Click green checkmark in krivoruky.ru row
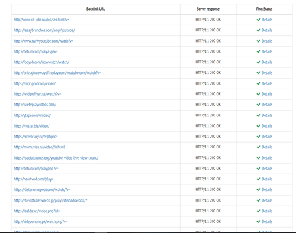The height and width of the screenshot is (233, 296). 259,137
